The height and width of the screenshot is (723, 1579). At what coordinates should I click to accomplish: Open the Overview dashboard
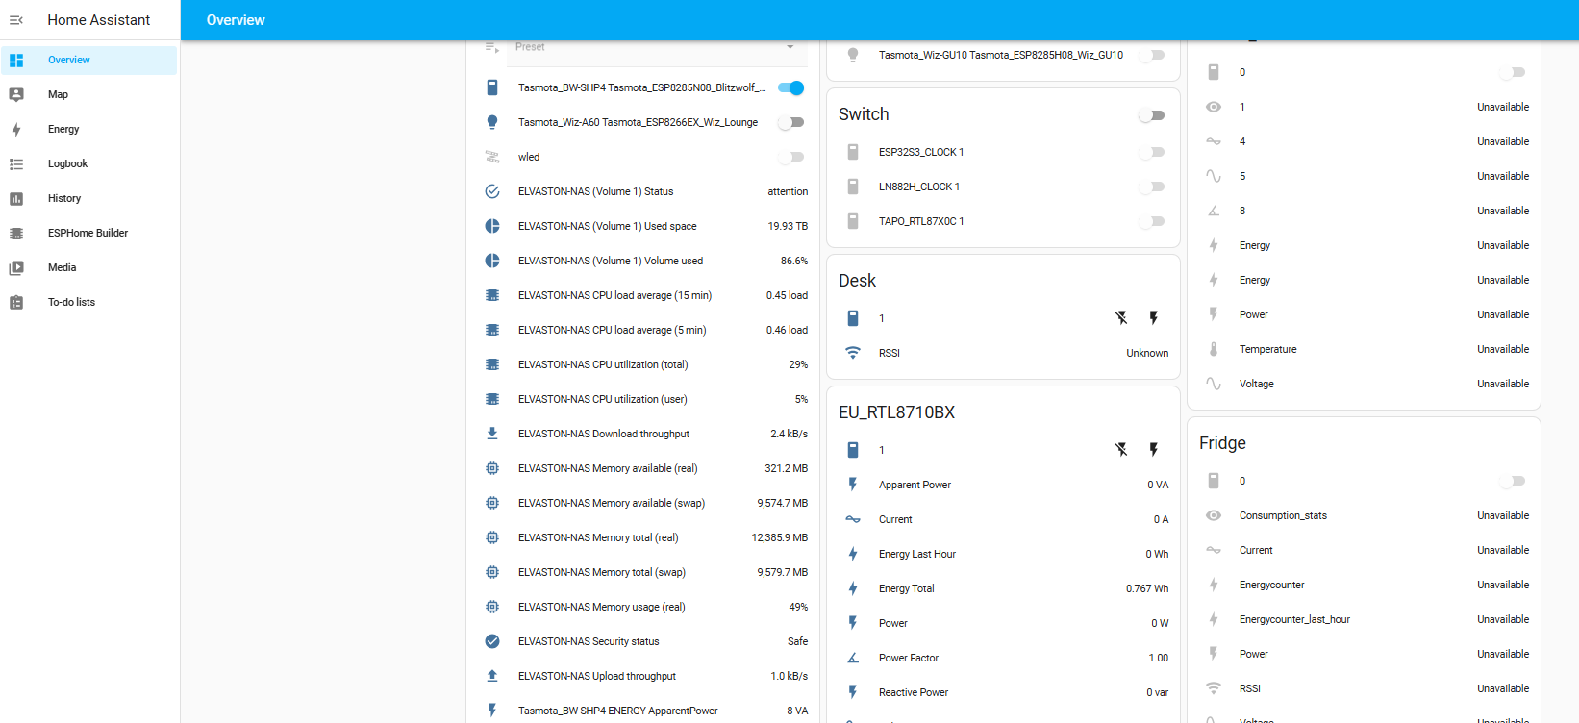point(89,60)
